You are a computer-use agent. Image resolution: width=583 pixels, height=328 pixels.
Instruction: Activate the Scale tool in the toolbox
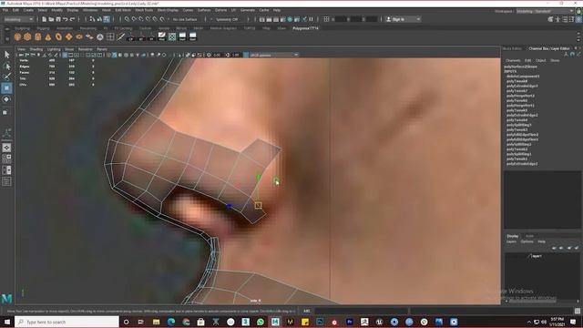[6, 112]
